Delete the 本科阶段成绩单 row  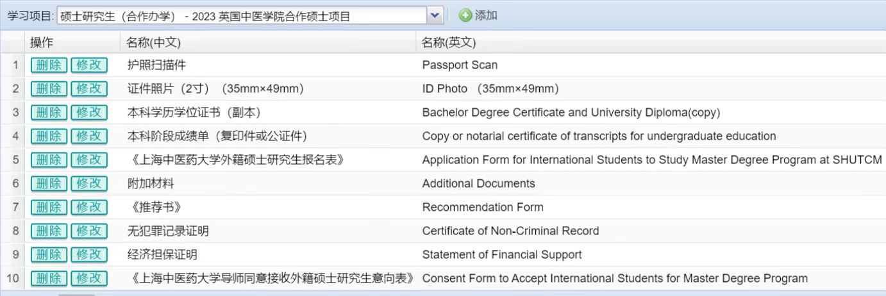(49, 136)
